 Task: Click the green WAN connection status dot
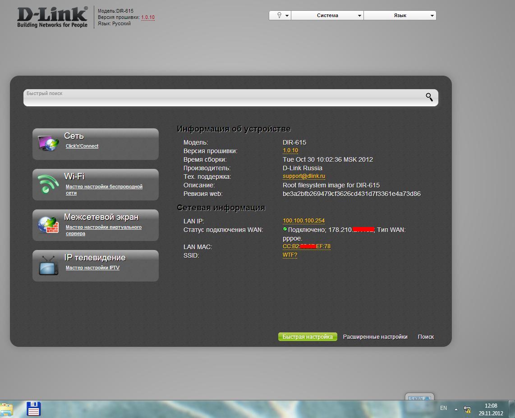285,229
